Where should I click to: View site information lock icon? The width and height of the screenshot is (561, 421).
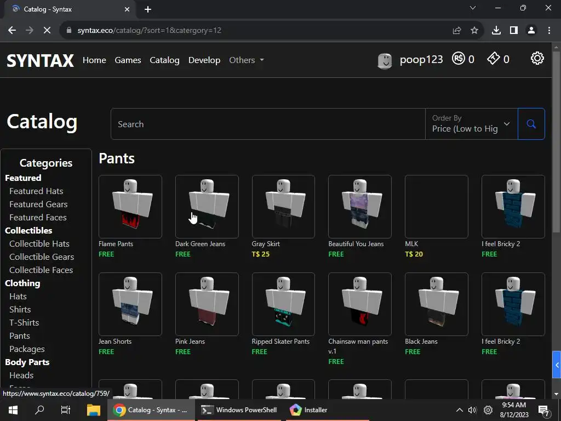(x=69, y=31)
